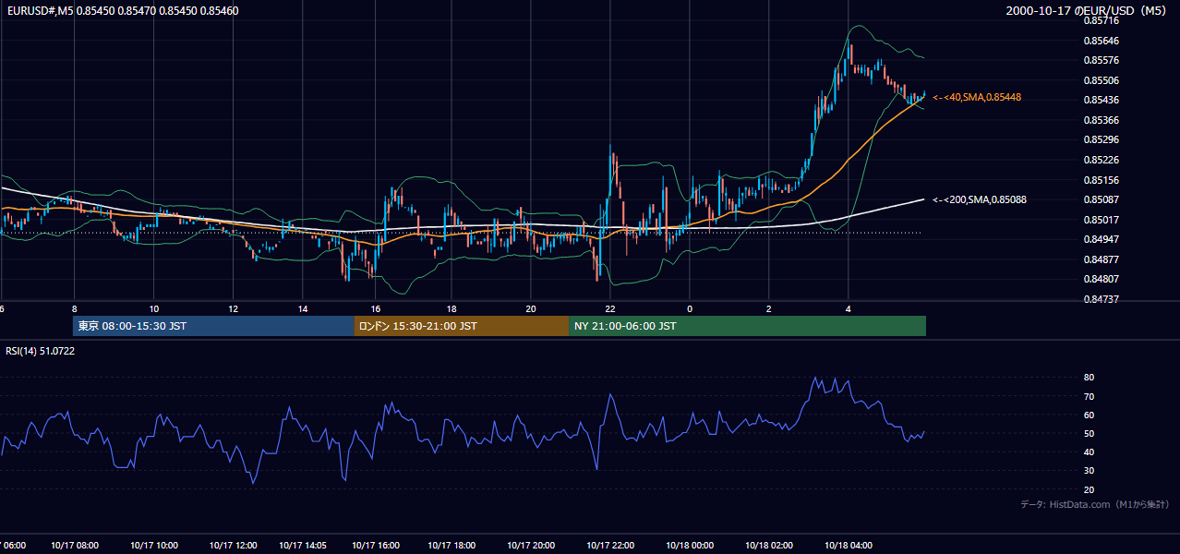Click price axis value 0.85156

(1101, 180)
